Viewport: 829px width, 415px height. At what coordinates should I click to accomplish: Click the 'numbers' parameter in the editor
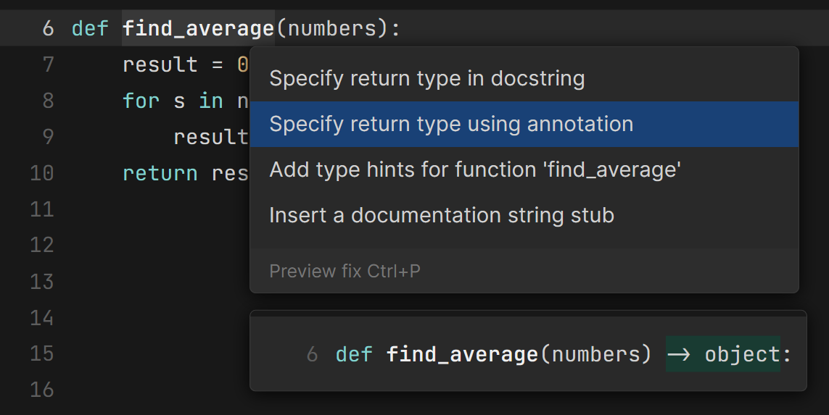pyautogui.click(x=331, y=29)
